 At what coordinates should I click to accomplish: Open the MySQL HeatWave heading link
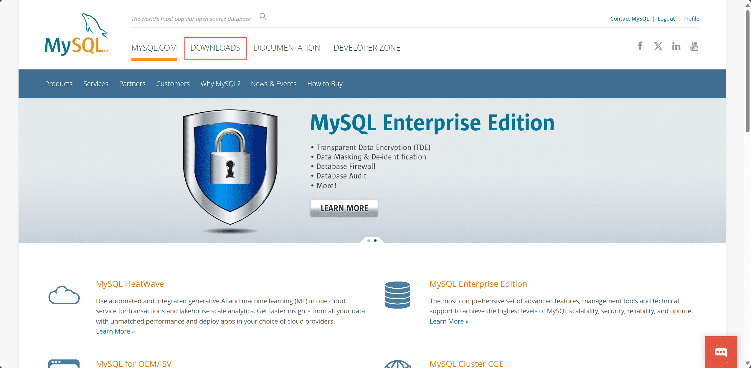point(130,284)
